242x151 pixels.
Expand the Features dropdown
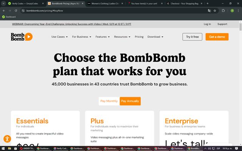(x=102, y=37)
